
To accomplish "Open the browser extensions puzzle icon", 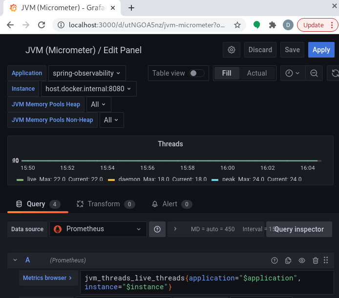I will [273, 25].
